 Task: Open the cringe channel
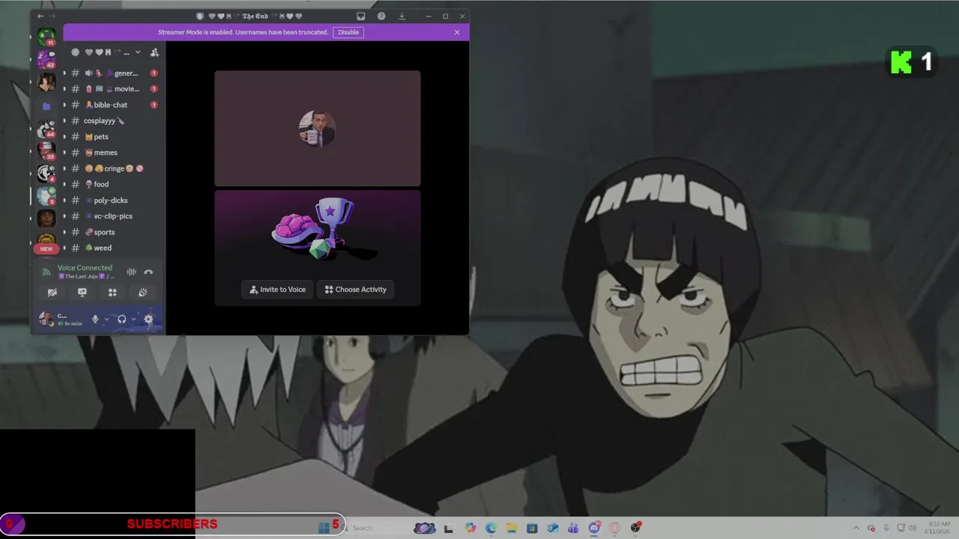point(111,168)
